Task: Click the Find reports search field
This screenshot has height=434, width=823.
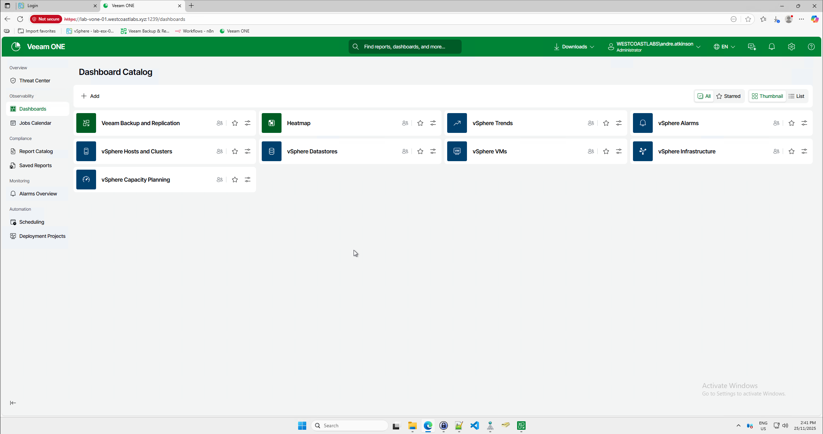Action: pos(405,47)
